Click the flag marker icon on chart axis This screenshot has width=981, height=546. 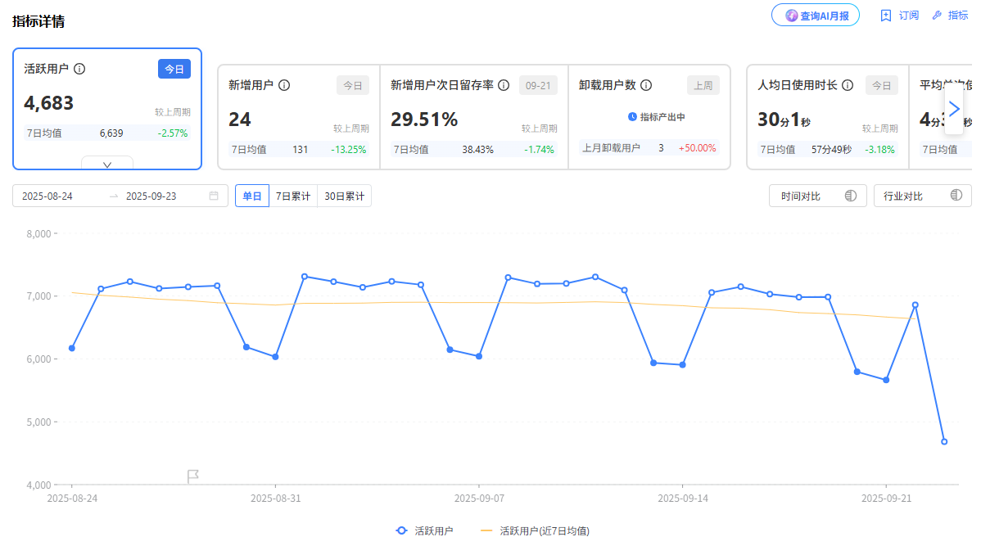[192, 476]
